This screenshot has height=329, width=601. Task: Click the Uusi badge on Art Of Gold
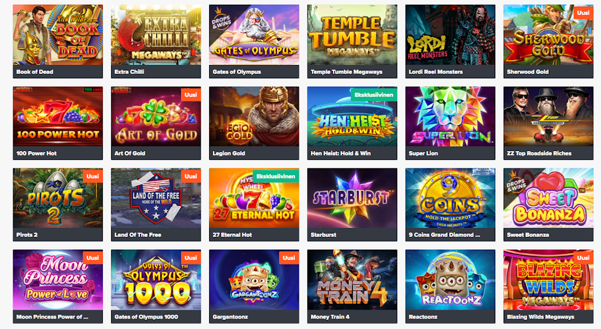click(191, 94)
